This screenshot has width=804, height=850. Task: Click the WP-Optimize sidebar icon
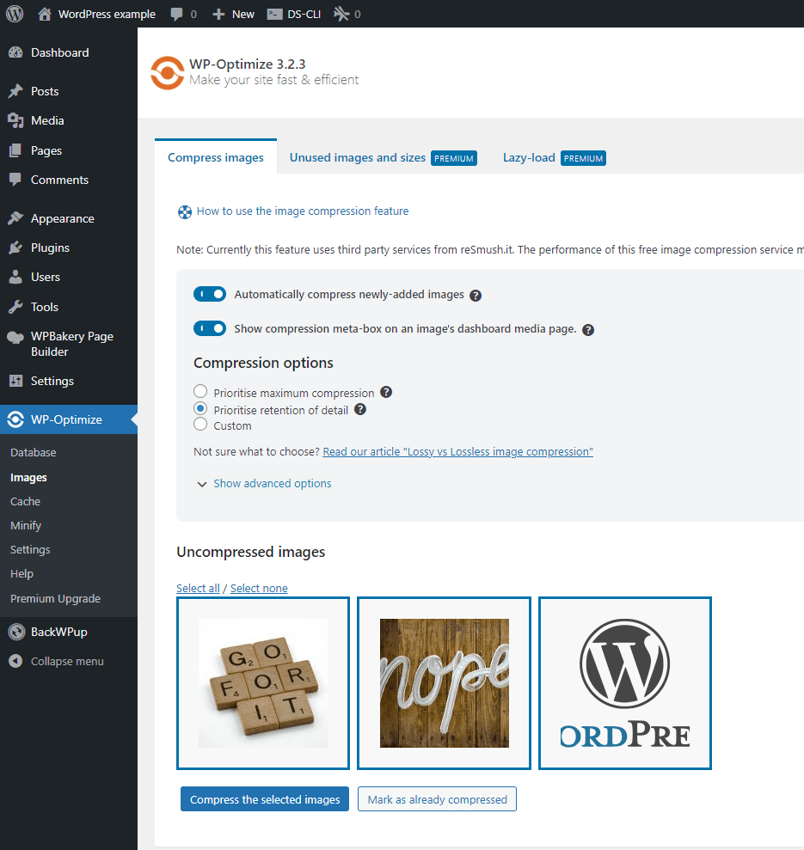[15, 419]
